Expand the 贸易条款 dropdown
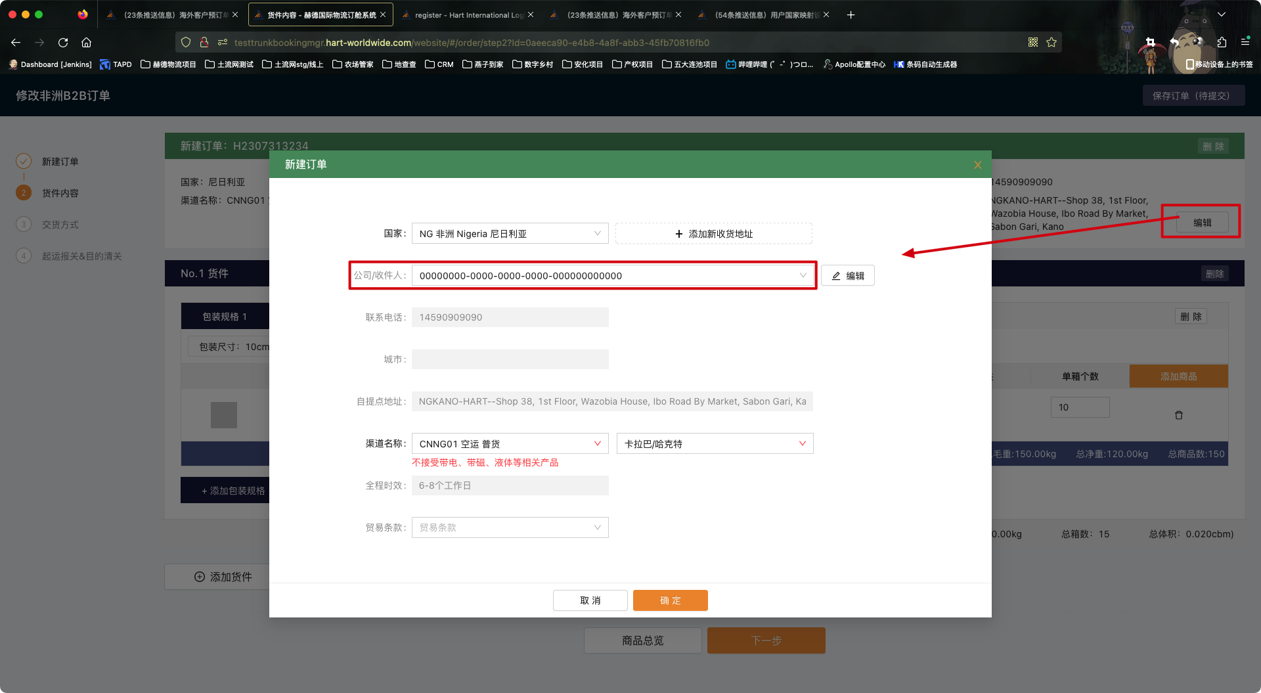 pyautogui.click(x=510, y=527)
